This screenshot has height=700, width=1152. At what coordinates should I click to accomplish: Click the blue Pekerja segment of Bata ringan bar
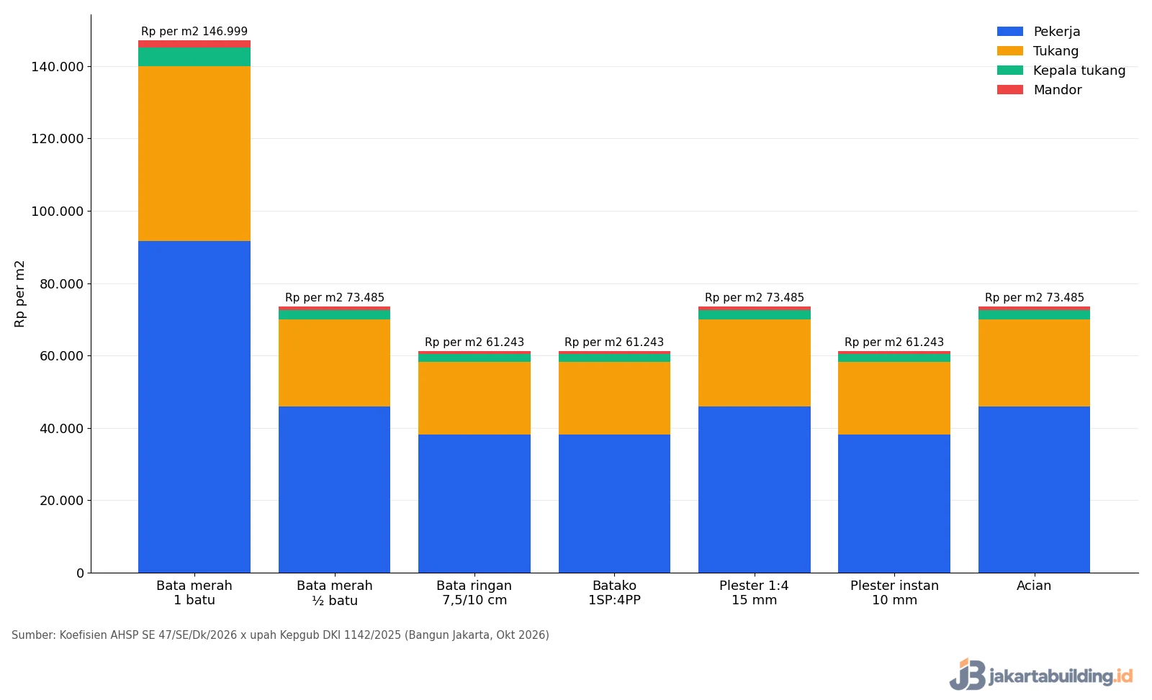(474, 504)
